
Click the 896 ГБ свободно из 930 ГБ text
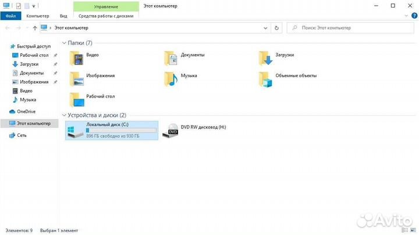point(112,136)
